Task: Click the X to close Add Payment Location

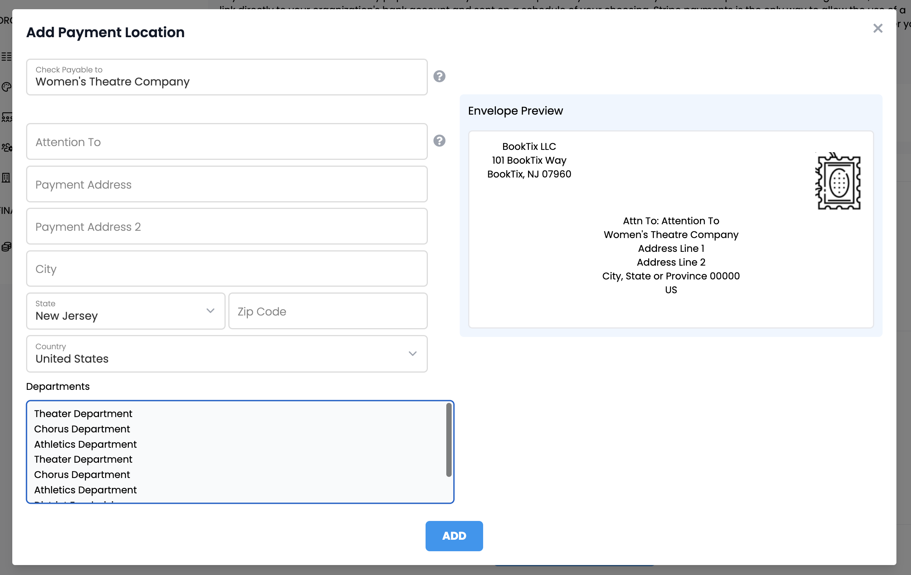Action: 878,28
